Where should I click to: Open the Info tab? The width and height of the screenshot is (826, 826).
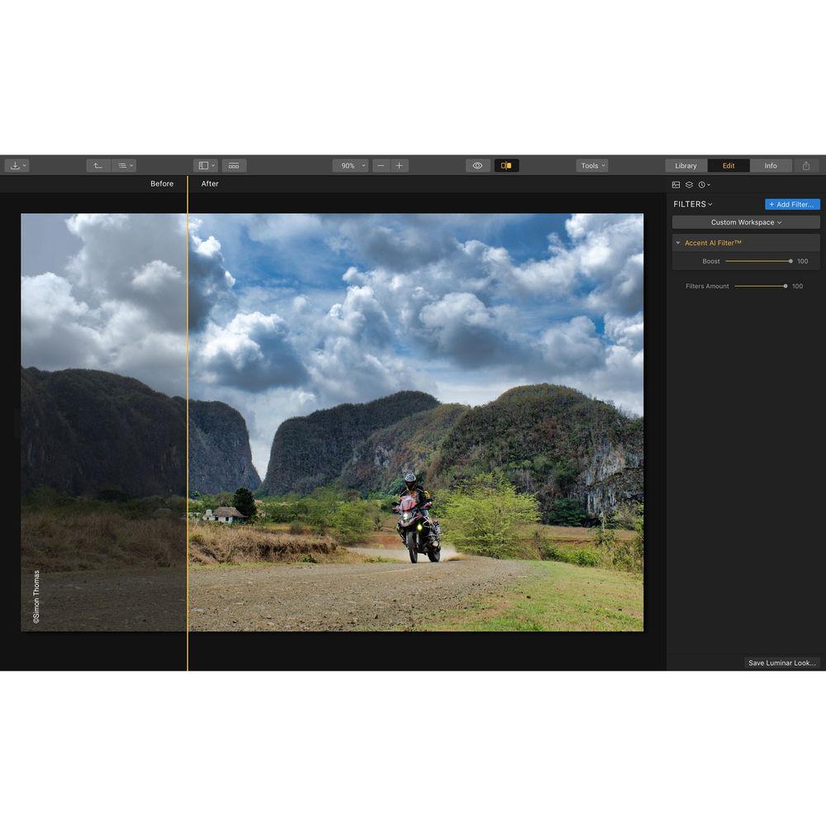(x=771, y=165)
